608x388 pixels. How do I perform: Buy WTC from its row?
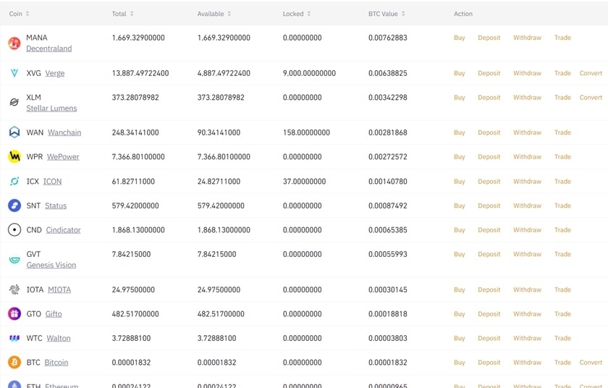459,338
